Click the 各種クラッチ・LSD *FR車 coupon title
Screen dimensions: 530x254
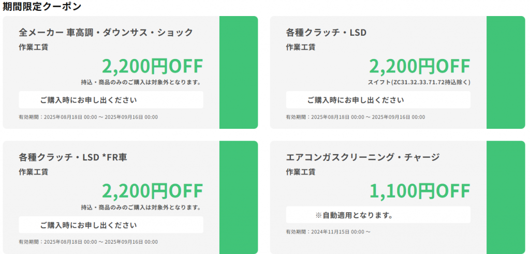click(73, 157)
